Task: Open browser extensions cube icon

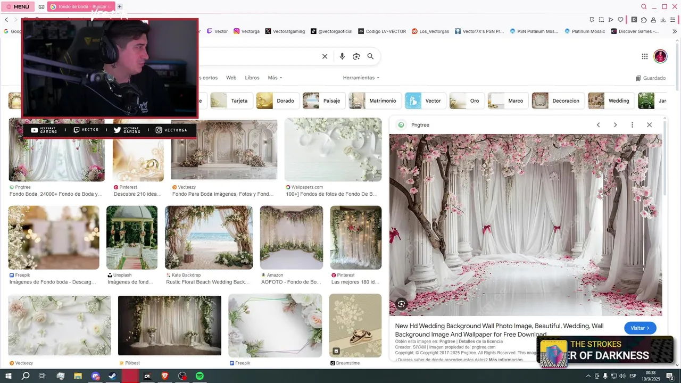Action: 644,20
